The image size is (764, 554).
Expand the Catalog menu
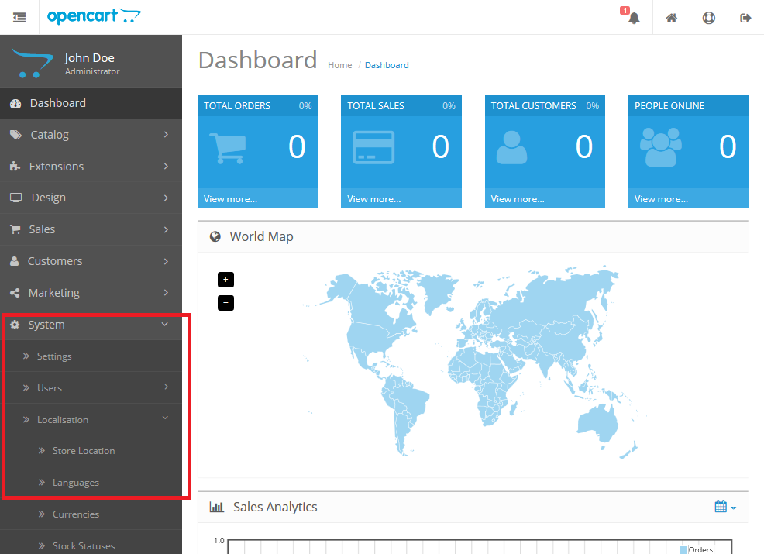pyautogui.click(x=91, y=135)
